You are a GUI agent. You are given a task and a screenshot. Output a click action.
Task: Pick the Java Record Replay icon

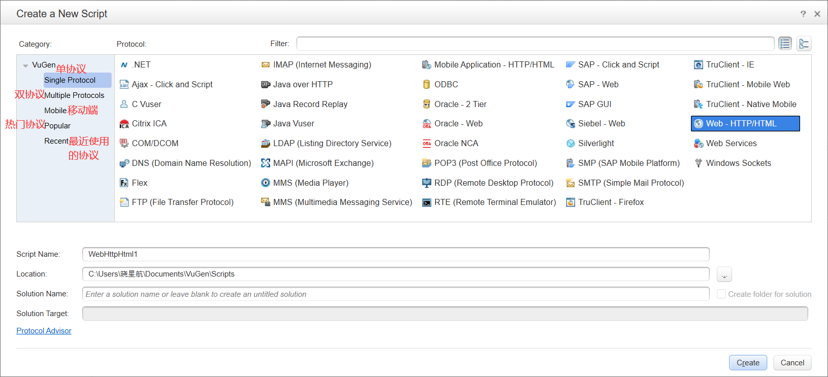click(x=266, y=104)
